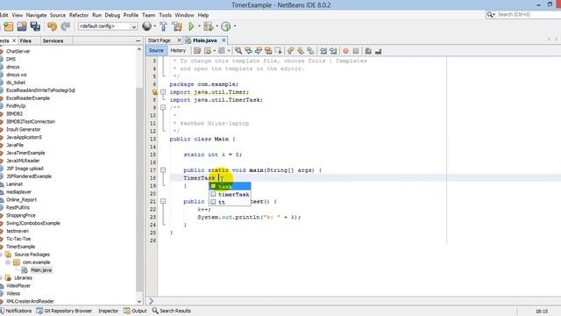561x316 pixels.
Task: Click the New Project toolbar icon
Action: pyautogui.click(x=9, y=26)
